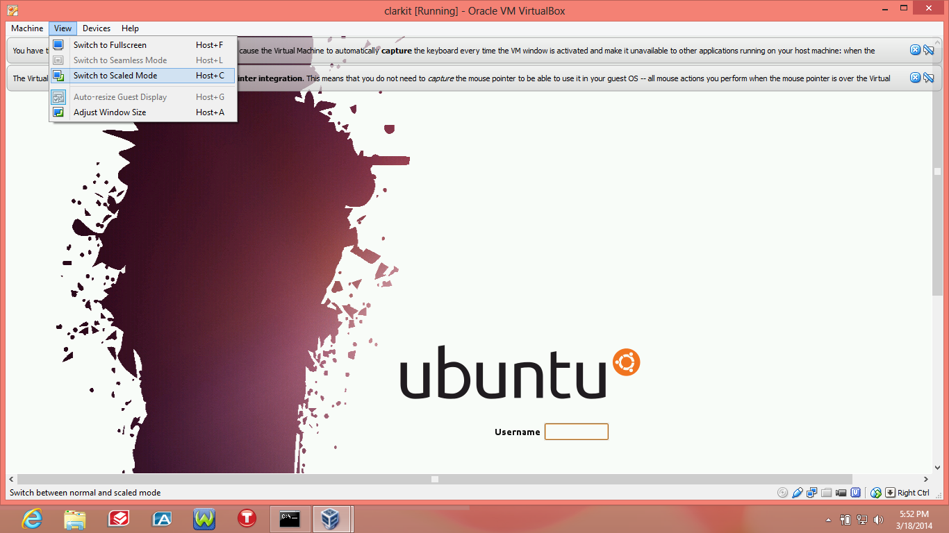The height and width of the screenshot is (533, 949).
Task: Dismiss the mouse pointer integration notification
Action: (916, 78)
